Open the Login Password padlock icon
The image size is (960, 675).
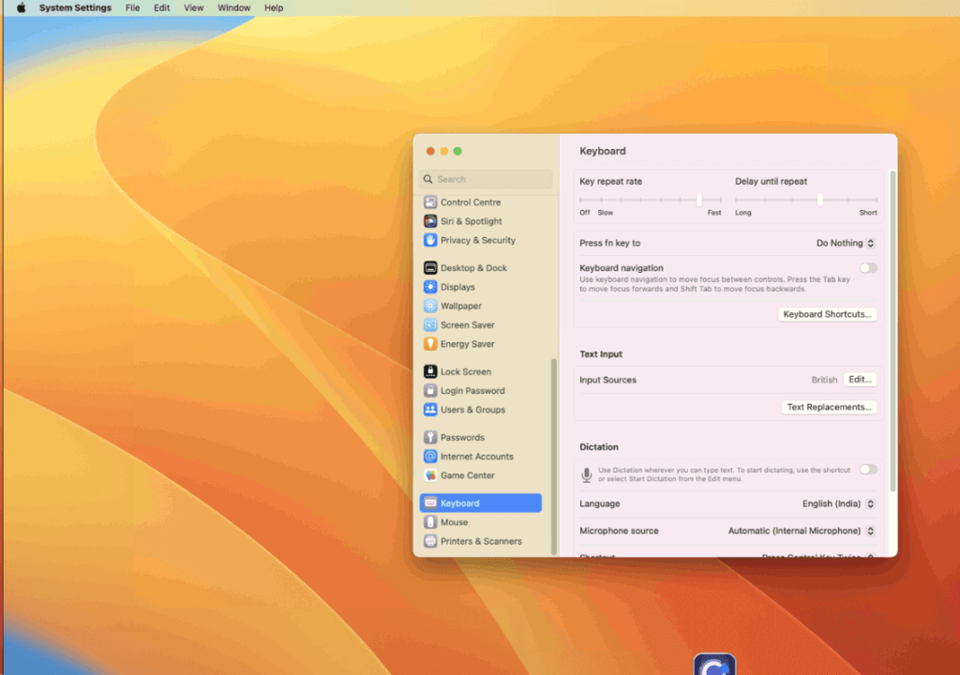[x=430, y=390]
